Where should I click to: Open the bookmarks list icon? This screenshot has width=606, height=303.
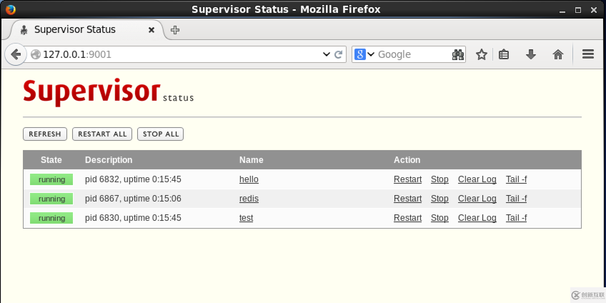pos(504,54)
